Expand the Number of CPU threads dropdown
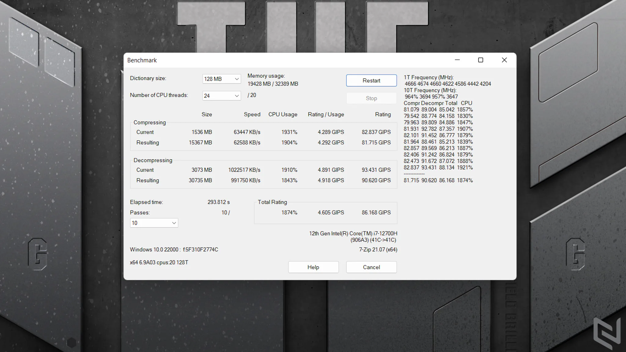 (221, 96)
